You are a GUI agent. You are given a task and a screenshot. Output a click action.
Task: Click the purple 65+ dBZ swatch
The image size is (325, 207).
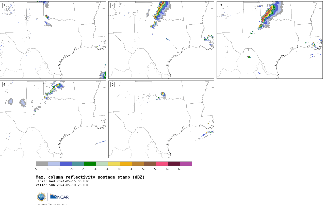(186, 164)
